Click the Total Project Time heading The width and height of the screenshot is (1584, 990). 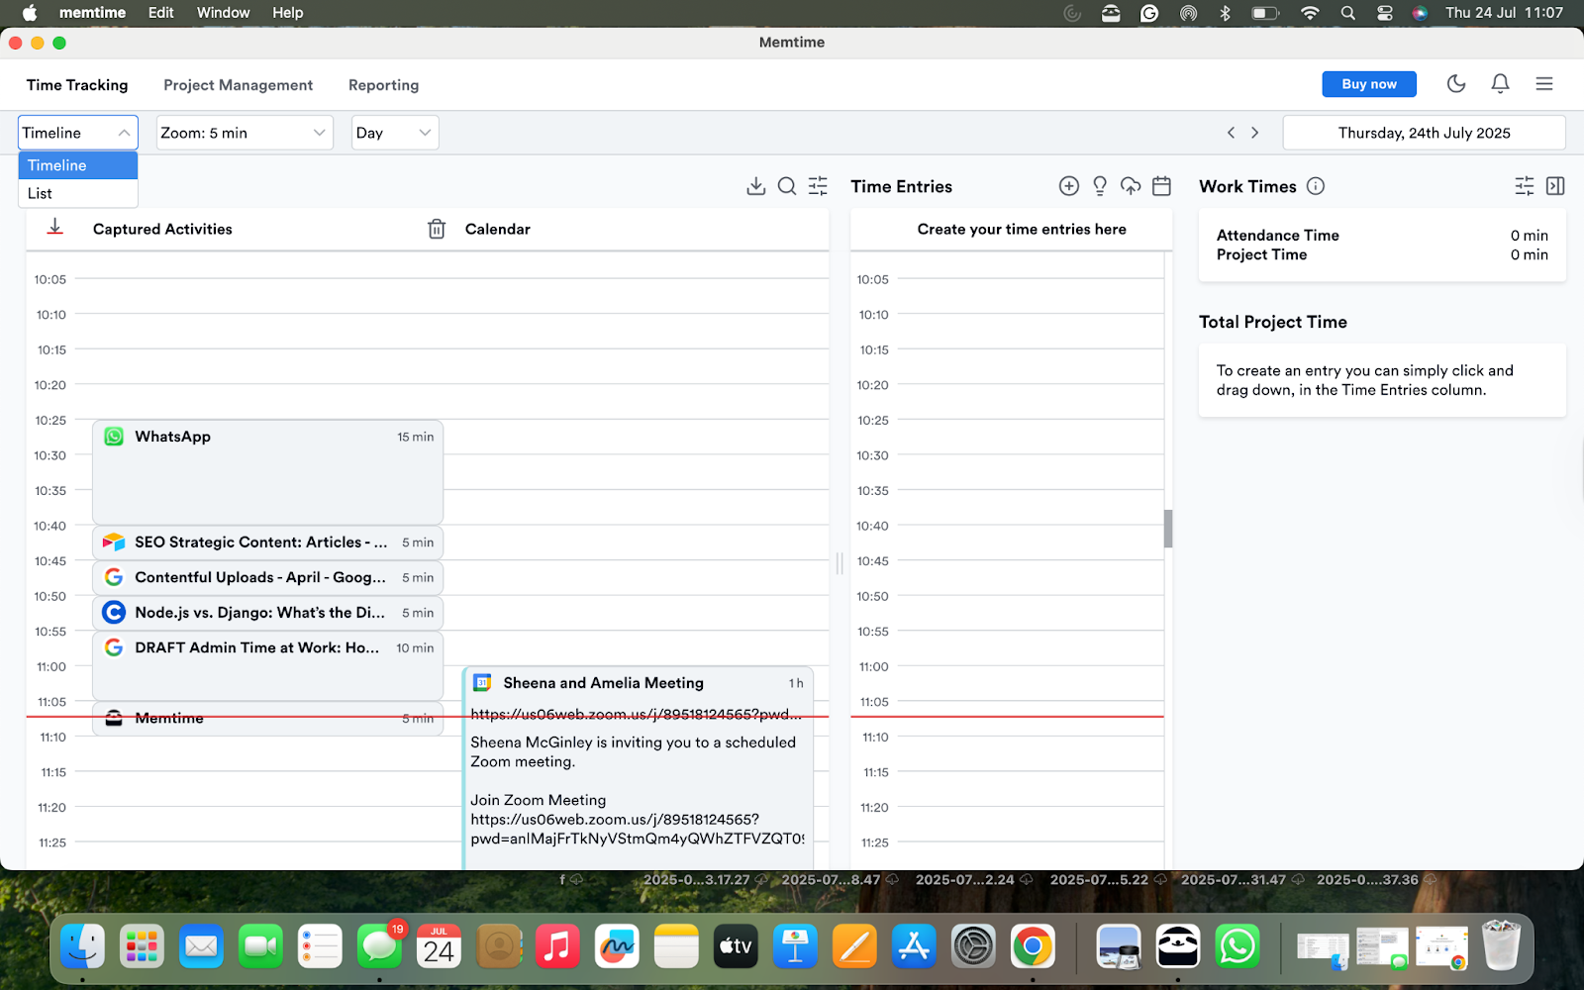[1273, 322]
